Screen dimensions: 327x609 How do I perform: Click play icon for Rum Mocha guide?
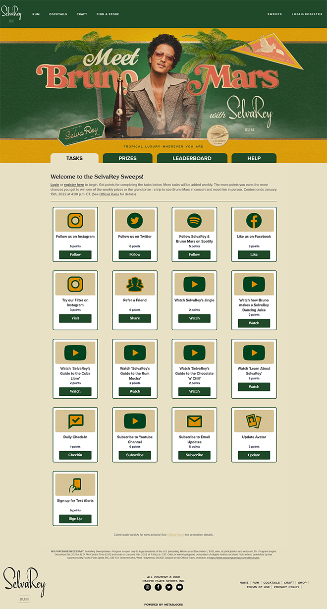(135, 353)
